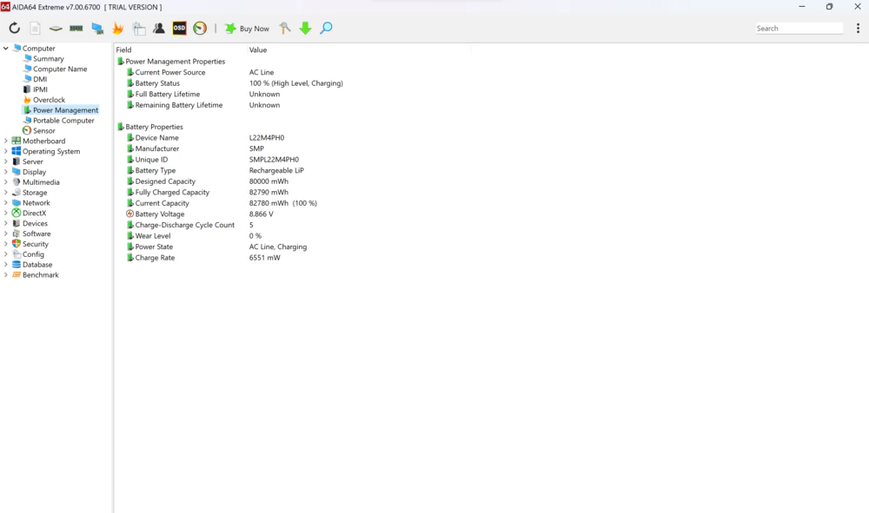Expand the DirectX tree node
The image size is (869, 513).
click(x=6, y=213)
